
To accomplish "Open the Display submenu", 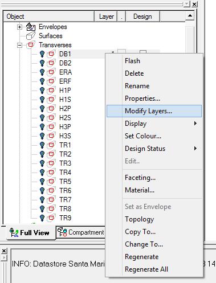I will tap(154, 124).
